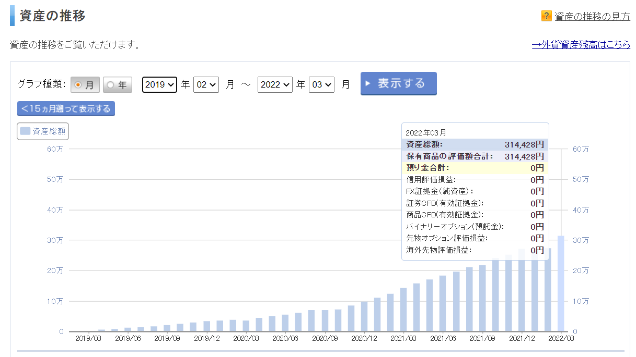Click the 保有商品の評価額合計: tooltip row
Image resolution: width=636 pixels, height=357 pixels.
(x=475, y=156)
